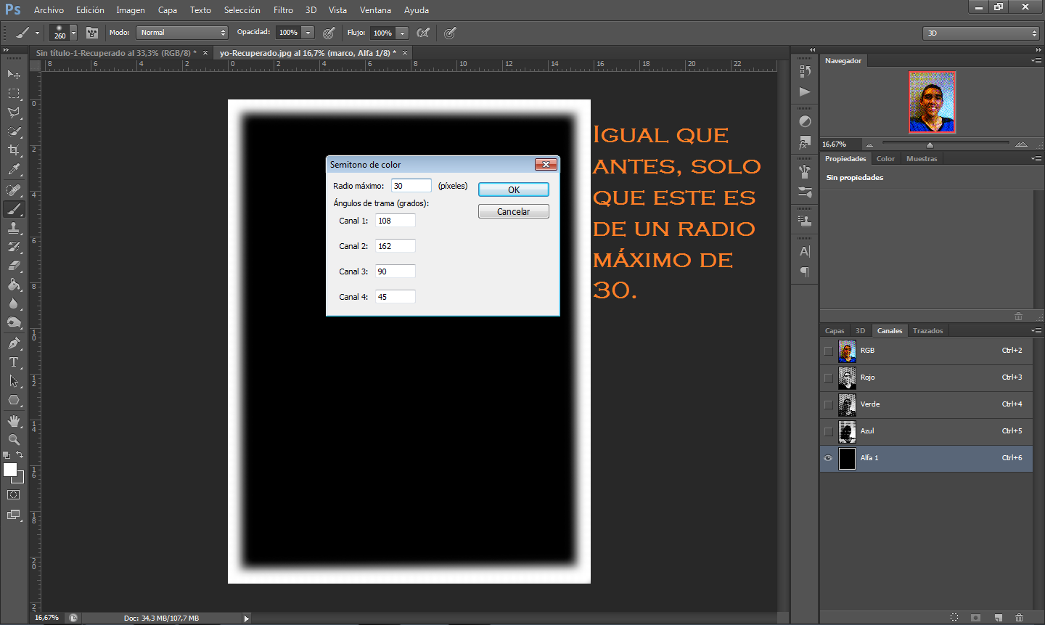Select the History Brush tool

(x=14, y=247)
